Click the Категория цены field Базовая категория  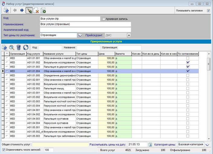coord(191,144)
